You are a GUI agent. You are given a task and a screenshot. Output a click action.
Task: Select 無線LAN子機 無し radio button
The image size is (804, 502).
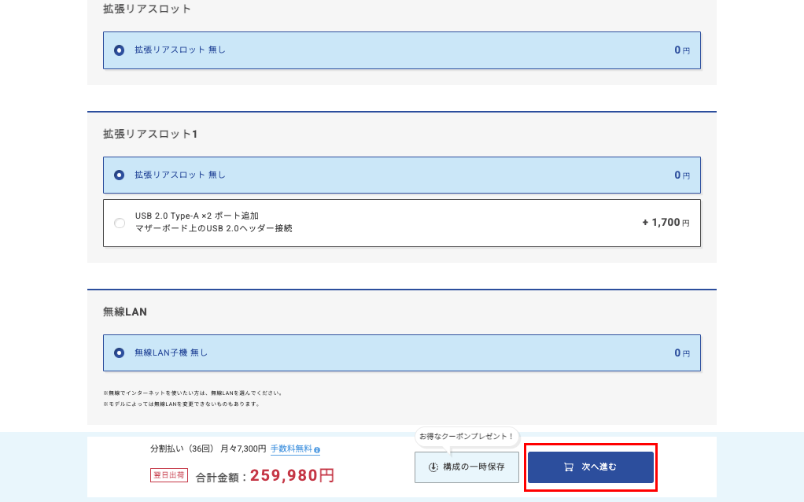(x=120, y=353)
